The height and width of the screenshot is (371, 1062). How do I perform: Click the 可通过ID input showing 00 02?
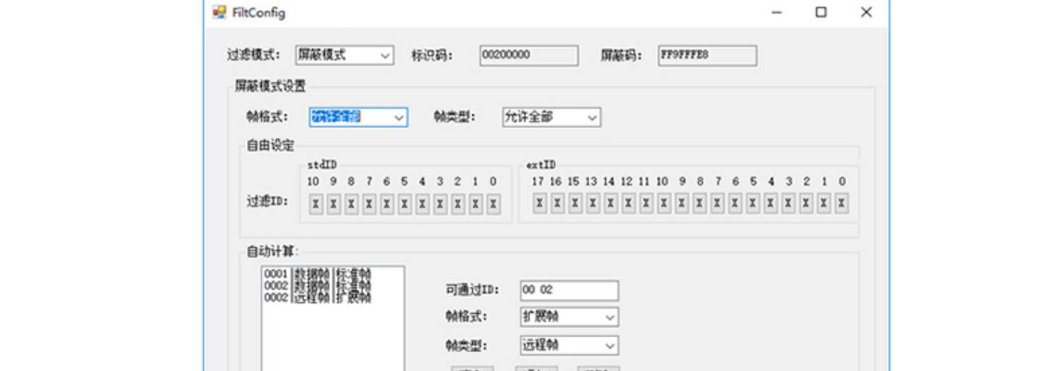click(x=569, y=290)
